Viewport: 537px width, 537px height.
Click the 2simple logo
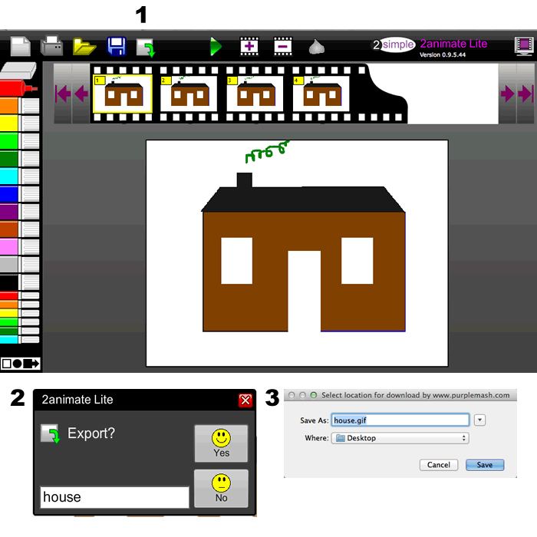pyautogui.click(x=394, y=44)
